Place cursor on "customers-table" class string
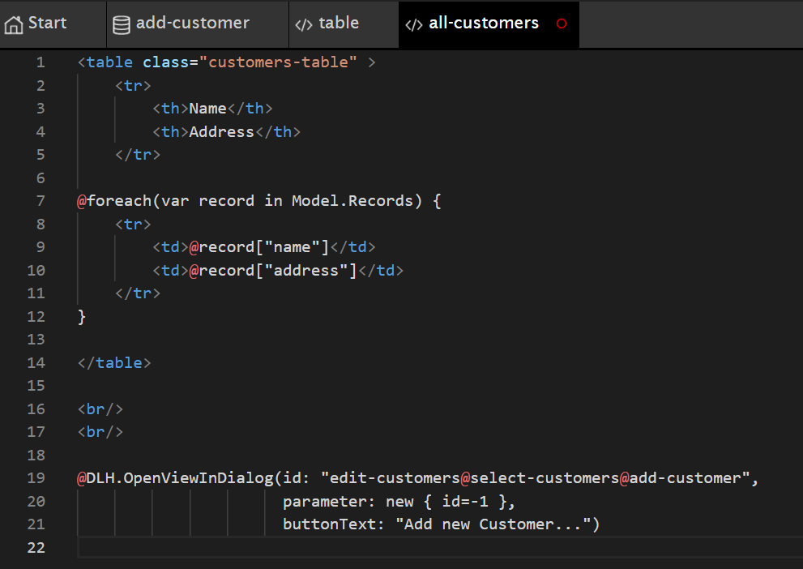The width and height of the screenshot is (803, 569). [278, 62]
